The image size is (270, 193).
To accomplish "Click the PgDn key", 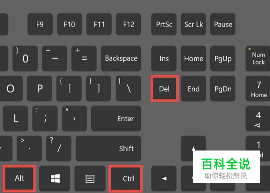I will coord(223,89).
